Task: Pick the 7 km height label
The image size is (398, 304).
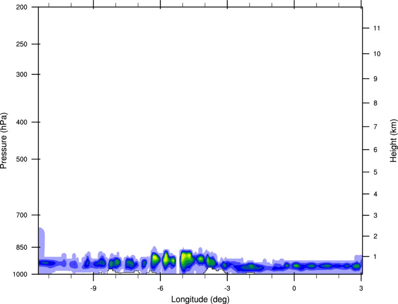Action: pyautogui.click(x=376, y=127)
